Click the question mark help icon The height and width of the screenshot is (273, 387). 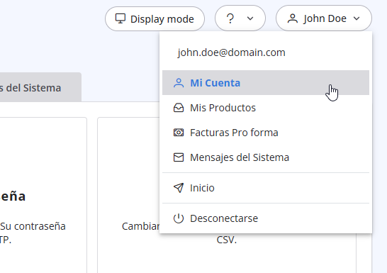coord(230,18)
